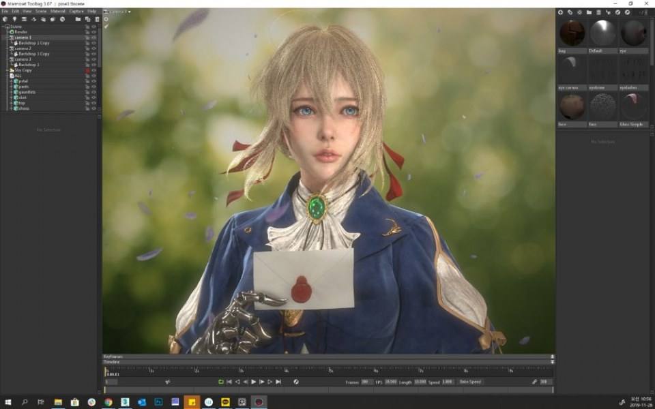Click the trash icon in the scene toolbar
Screen dimensions: 655x409
[98, 19]
